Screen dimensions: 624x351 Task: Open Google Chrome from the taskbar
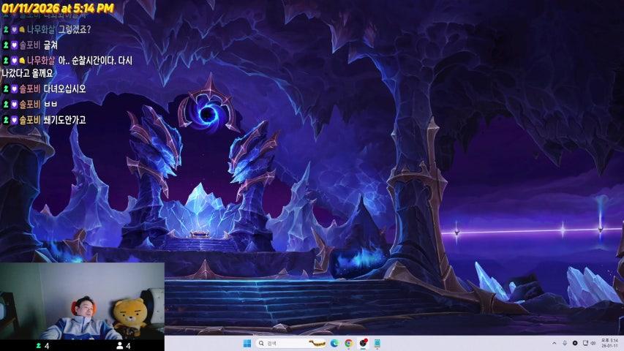pos(348,343)
